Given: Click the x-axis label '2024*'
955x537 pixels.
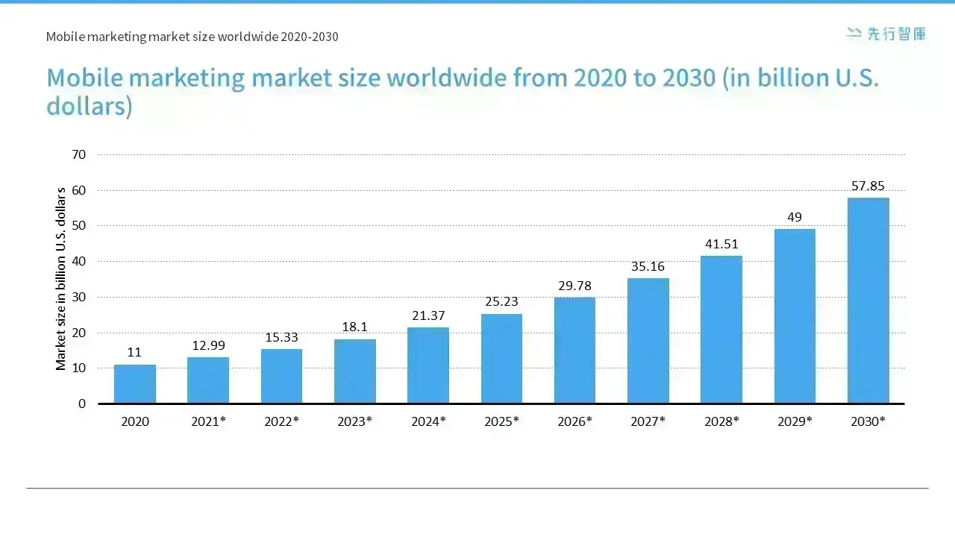Looking at the screenshot, I should click(x=428, y=421).
